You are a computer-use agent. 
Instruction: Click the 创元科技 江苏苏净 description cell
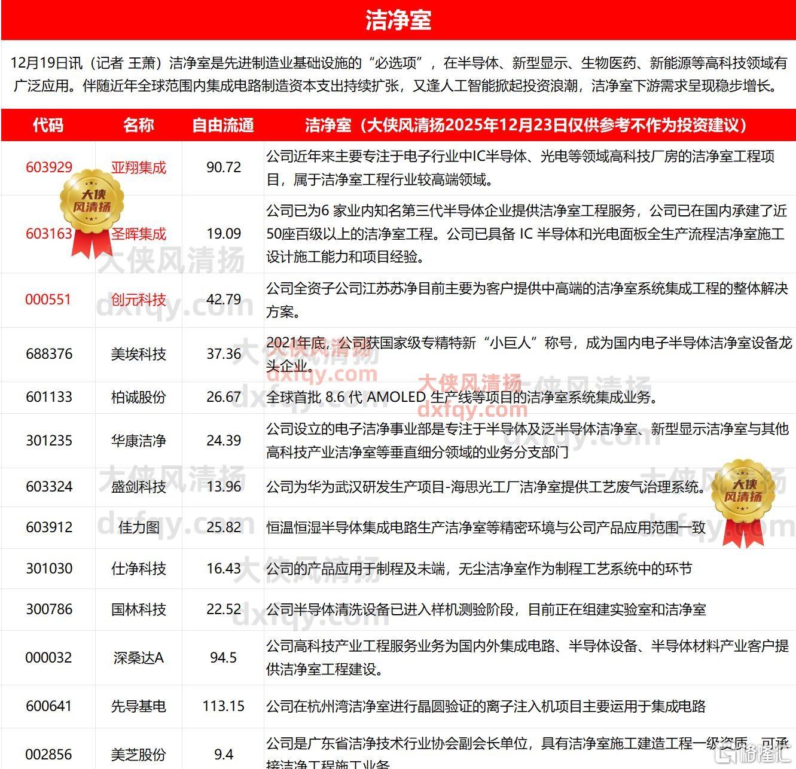click(529, 300)
